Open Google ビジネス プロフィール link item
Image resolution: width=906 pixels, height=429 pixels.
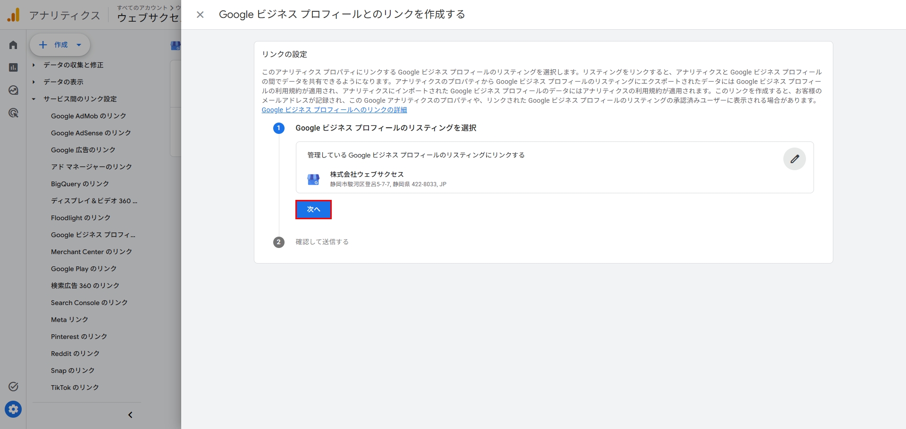tap(93, 235)
